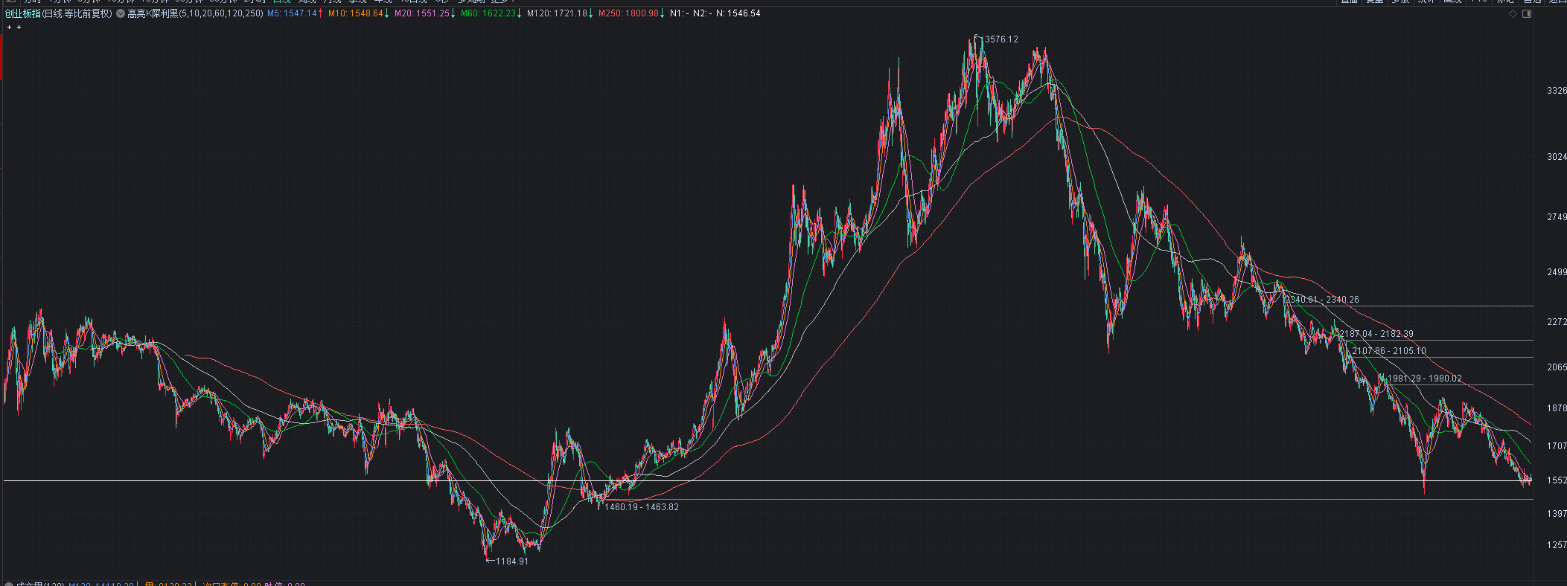This screenshot has height=586, width=1567.
Task: Select the 2340.61 - 2340.26 level annotation
Action: (1322, 300)
